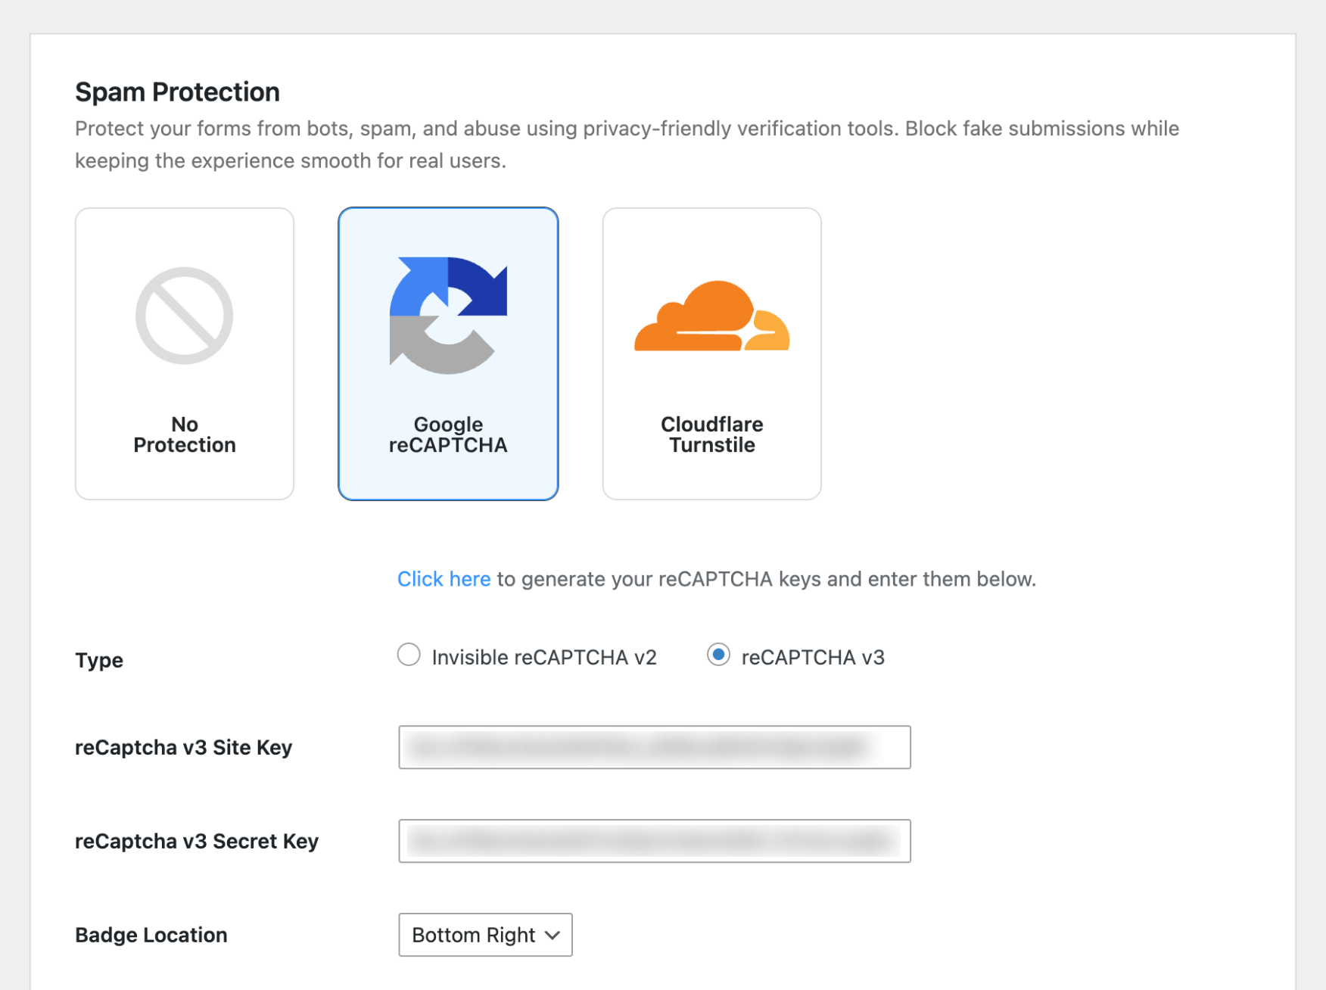The image size is (1326, 990).
Task: Select the No Protection prohibition icon
Action: pos(184,316)
